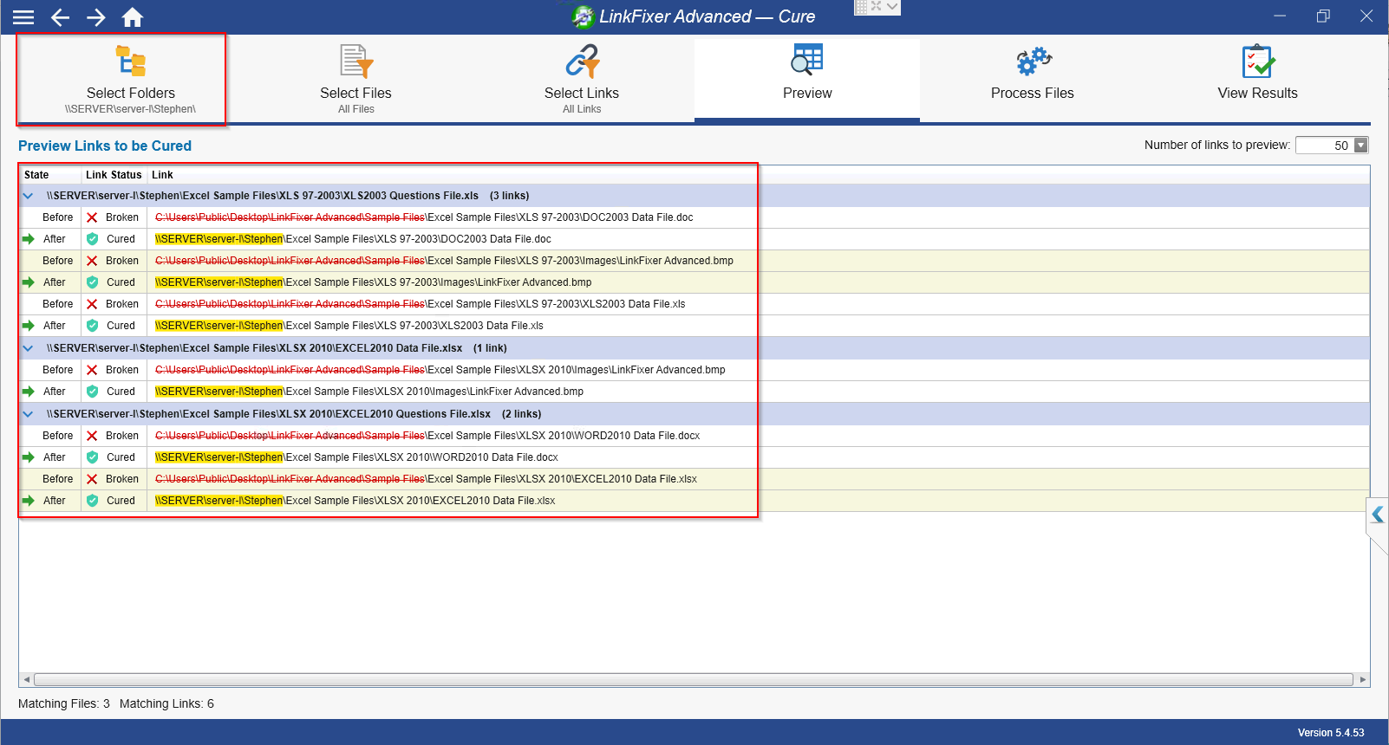Select the cured \\SERVER link to XLS2003 Data File.xls
Image resolution: width=1389 pixels, height=745 pixels.
[349, 326]
